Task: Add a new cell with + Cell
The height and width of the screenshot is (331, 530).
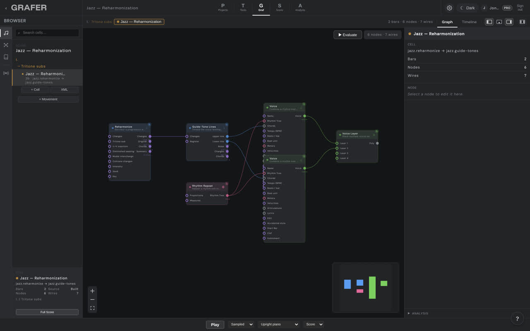Action: coord(35,90)
